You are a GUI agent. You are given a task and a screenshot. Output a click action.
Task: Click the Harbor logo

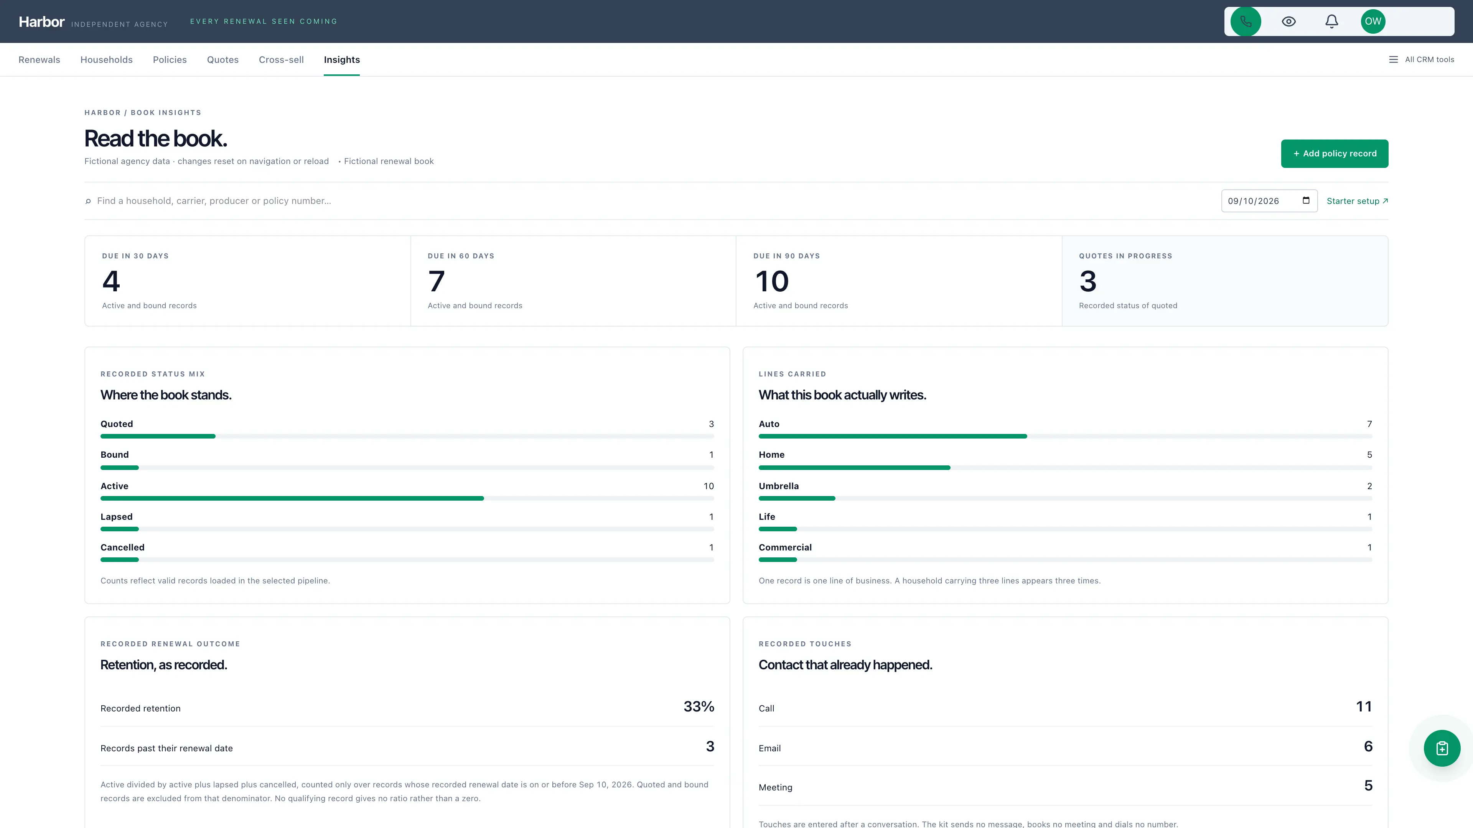tap(42, 22)
